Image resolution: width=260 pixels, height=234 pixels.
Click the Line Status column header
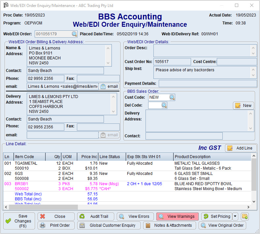point(112,157)
